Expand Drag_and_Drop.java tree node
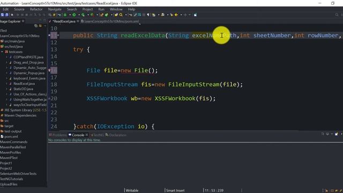Image resolution: width=343 pixels, height=193 pixels. (x=6, y=62)
